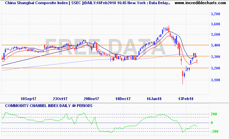Pick the 18Dec17 date marker

122,99
